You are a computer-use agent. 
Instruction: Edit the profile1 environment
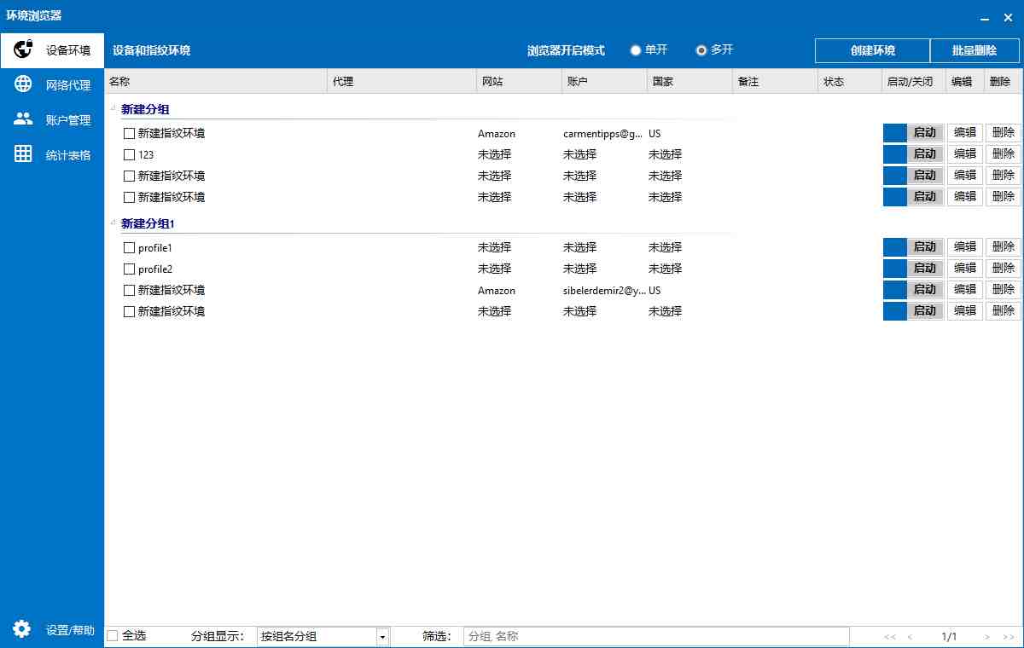pos(965,247)
